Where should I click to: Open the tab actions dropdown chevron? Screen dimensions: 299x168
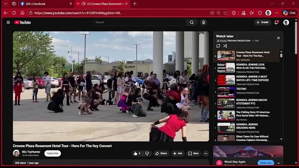click(x=5, y=4)
